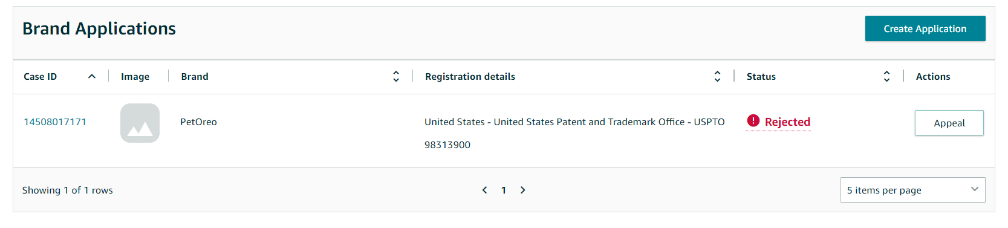Click the Brand column header label
Image resolution: width=1008 pixels, height=228 pixels.
click(195, 76)
